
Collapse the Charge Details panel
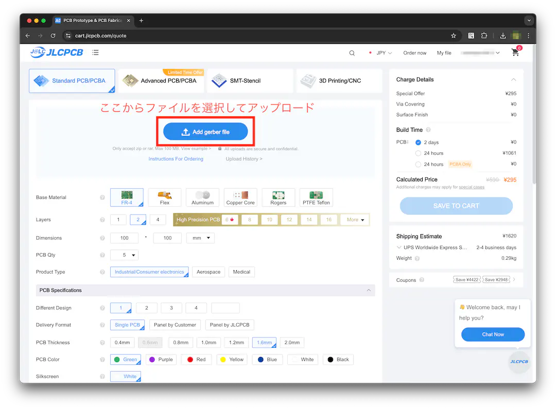click(x=513, y=80)
